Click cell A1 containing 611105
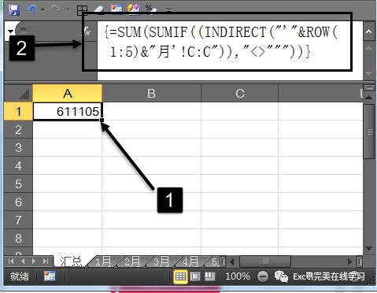Viewport: 377px width, 293px height. [68, 111]
